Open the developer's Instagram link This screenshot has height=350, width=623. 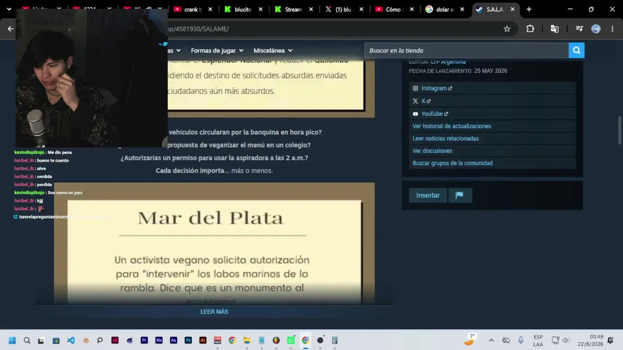pos(437,88)
